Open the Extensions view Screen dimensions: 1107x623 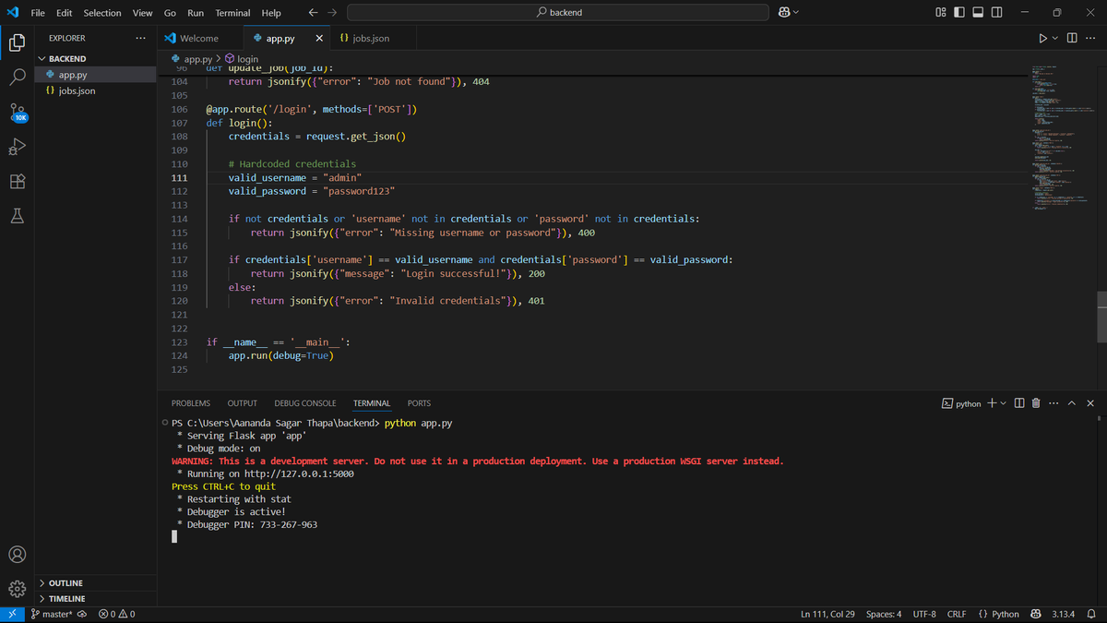click(17, 182)
